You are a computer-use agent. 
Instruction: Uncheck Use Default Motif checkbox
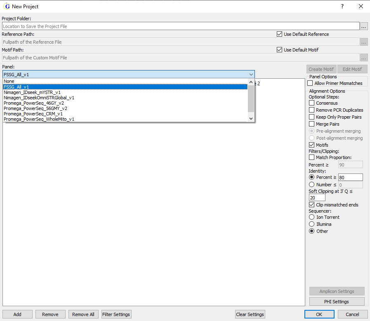click(x=280, y=50)
